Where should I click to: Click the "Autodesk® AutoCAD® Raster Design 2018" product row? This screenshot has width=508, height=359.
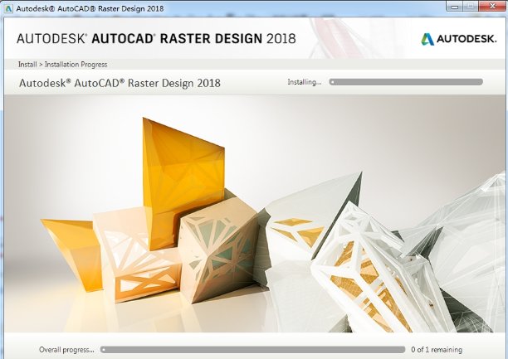(255, 83)
